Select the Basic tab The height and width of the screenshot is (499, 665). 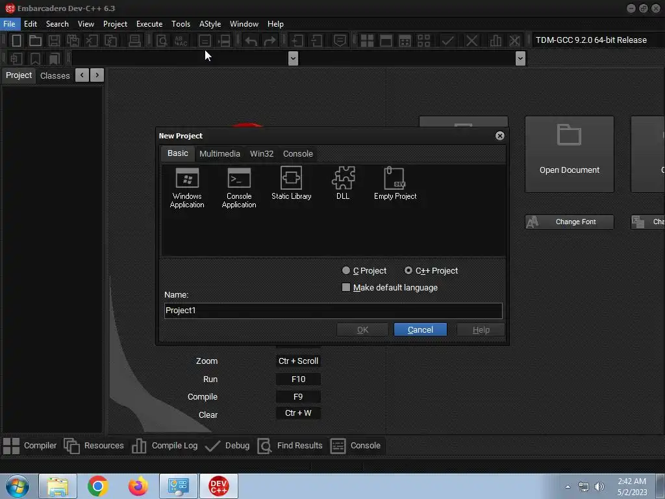pos(178,153)
